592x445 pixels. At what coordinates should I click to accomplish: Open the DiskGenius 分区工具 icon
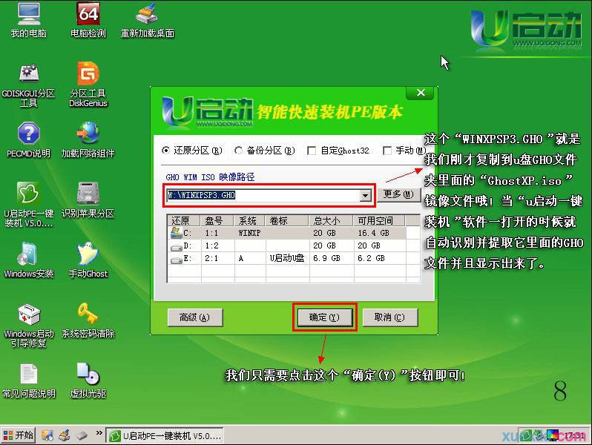click(x=88, y=76)
